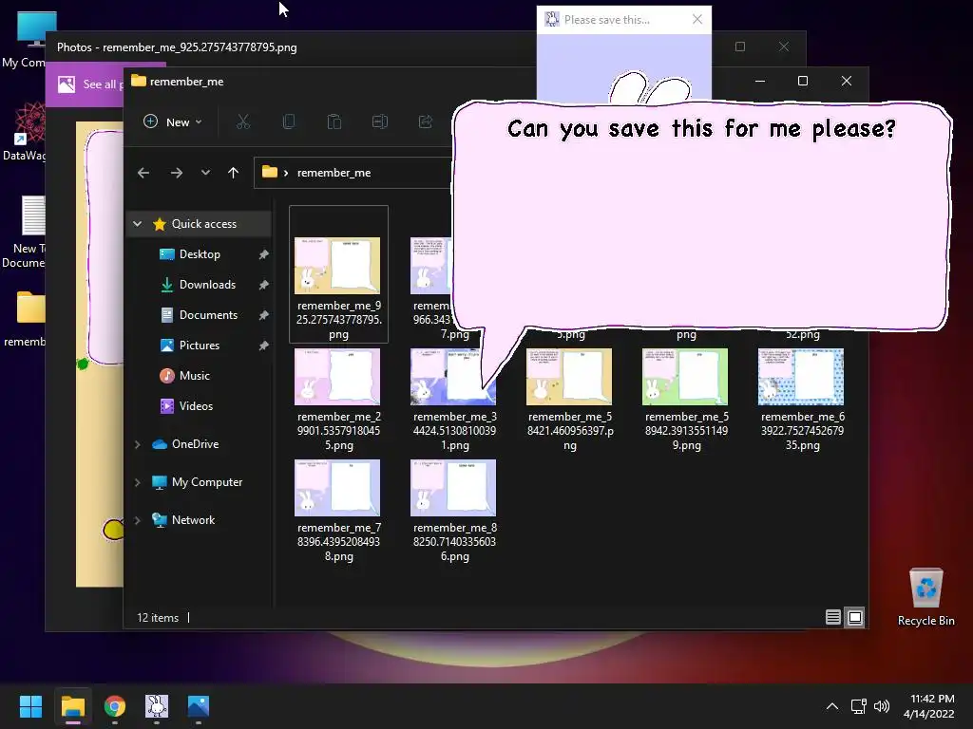Viewport: 973px width, 729px height.
Task: Click the New Text Document desktop icon
Action: [x=26, y=232]
